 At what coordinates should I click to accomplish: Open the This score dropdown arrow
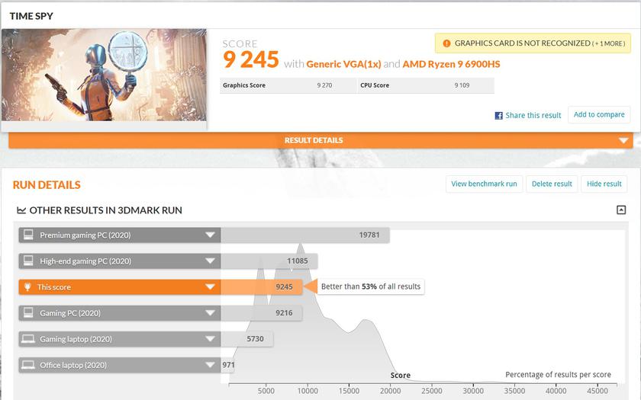(210, 287)
